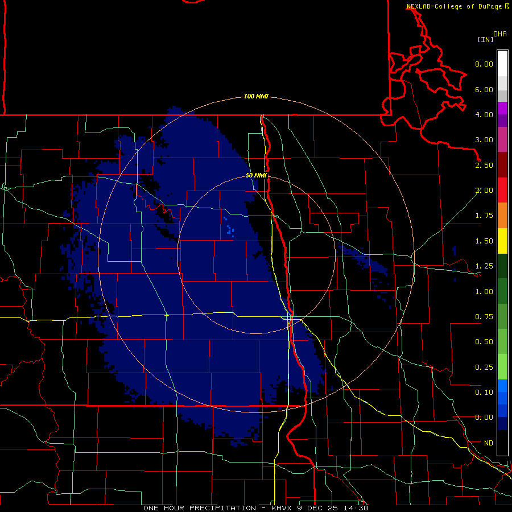Viewport: 512px width, 512px height.
Task: Select the 0.75 legend value
Action: [484, 317]
